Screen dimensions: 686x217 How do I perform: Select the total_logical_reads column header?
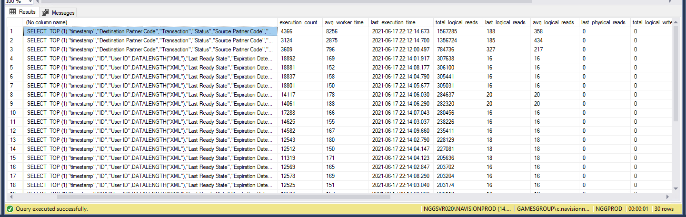(x=457, y=22)
